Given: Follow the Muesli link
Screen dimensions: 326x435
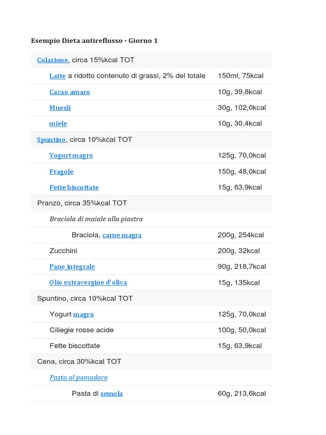Looking at the screenshot, I should (x=60, y=108).
